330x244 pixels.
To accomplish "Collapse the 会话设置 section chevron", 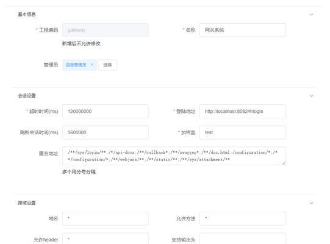I will (x=312, y=96).
